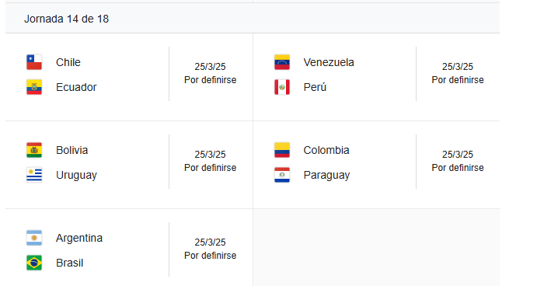The width and height of the screenshot is (537, 286).
Task: Click the Colombia flag icon
Action: point(282,150)
